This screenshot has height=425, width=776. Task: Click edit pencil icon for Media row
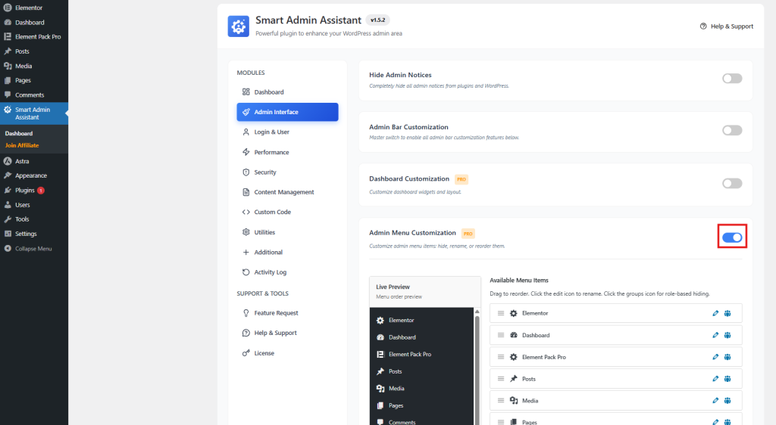[715, 400]
